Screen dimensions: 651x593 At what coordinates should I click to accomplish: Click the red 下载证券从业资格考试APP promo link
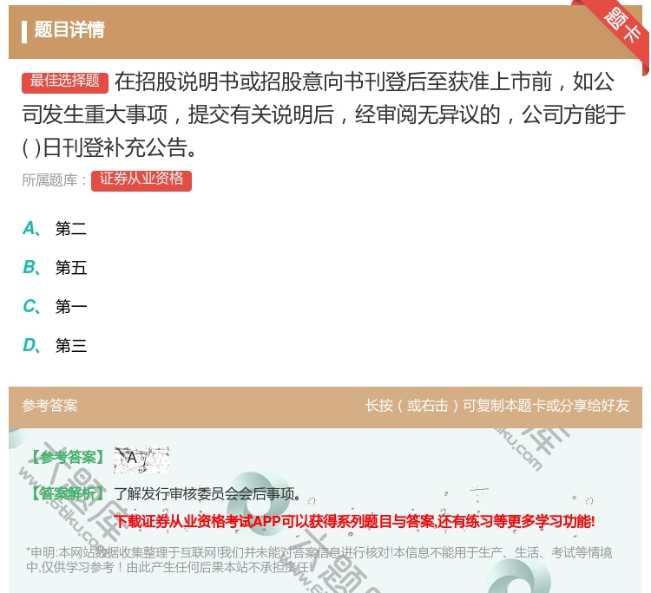click(354, 521)
